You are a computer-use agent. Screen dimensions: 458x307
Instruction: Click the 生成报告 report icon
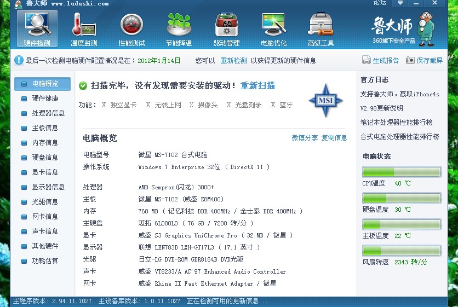click(367, 60)
